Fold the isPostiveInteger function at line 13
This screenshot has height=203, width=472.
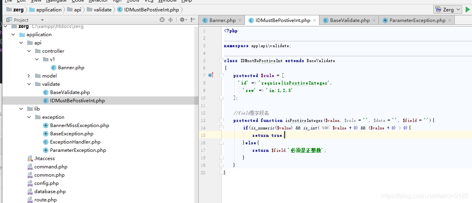pos(221,120)
